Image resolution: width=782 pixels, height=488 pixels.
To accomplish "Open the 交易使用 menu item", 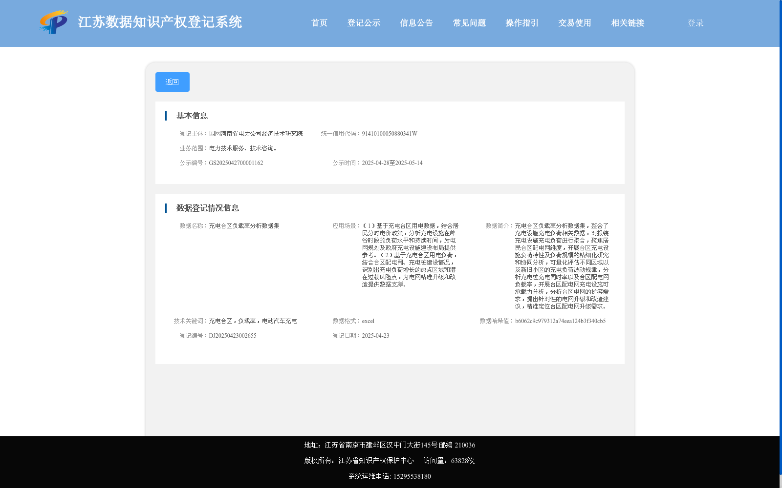I will [x=575, y=23].
